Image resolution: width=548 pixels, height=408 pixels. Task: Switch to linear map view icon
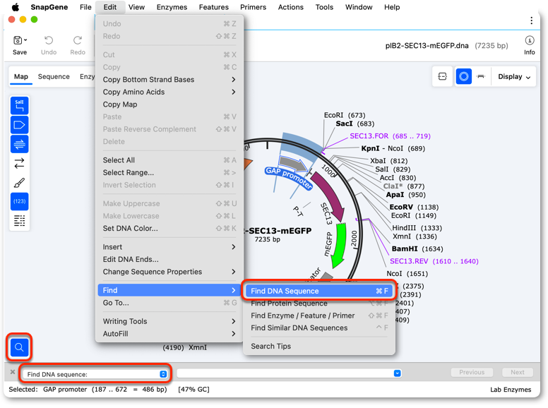(x=481, y=76)
